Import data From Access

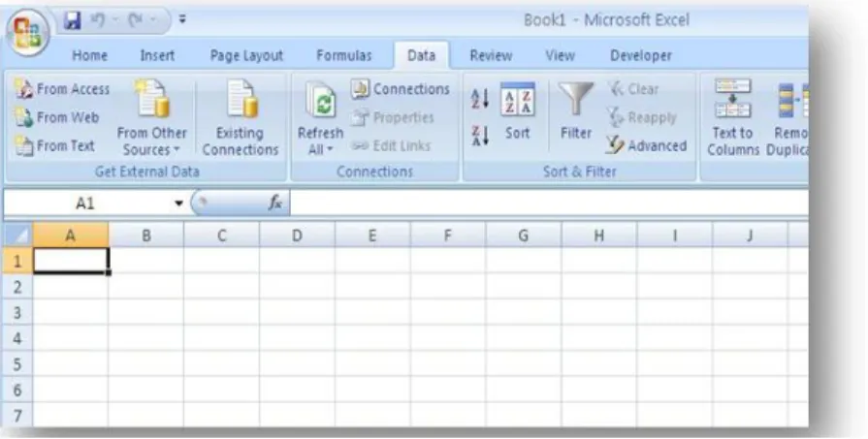pos(62,89)
